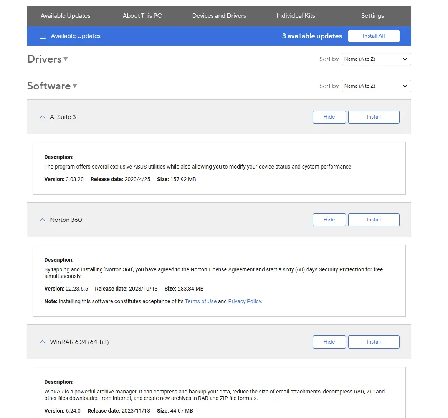Viewport: 448px width, 418px height.
Task: Click Available Updates label in blue bar
Action: click(x=76, y=36)
